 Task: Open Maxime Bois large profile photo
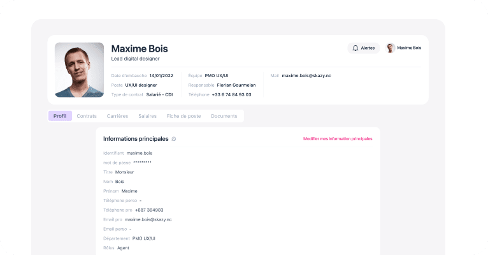(80, 69)
